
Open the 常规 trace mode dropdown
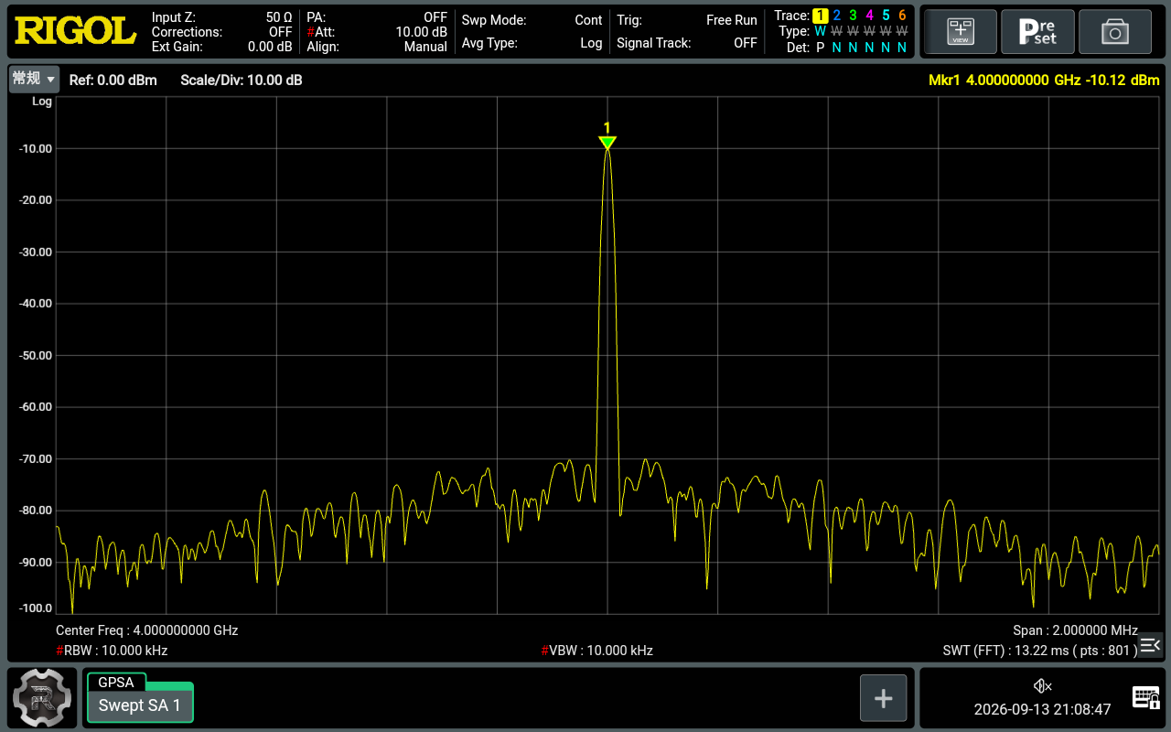click(34, 80)
